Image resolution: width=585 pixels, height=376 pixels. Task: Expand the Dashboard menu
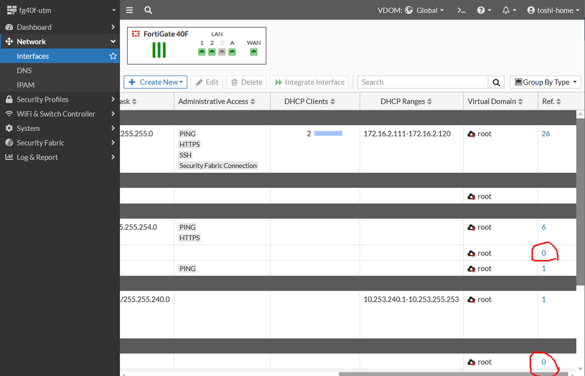tap(60, 27)
